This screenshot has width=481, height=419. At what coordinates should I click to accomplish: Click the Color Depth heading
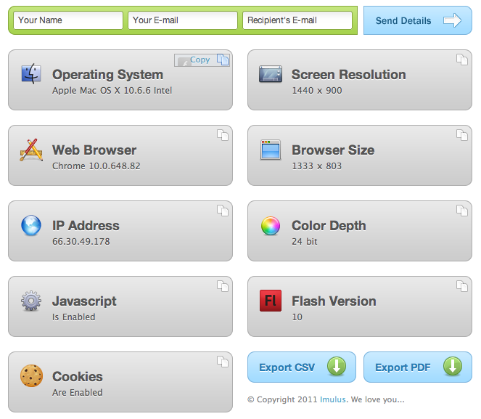click(329, 226)
